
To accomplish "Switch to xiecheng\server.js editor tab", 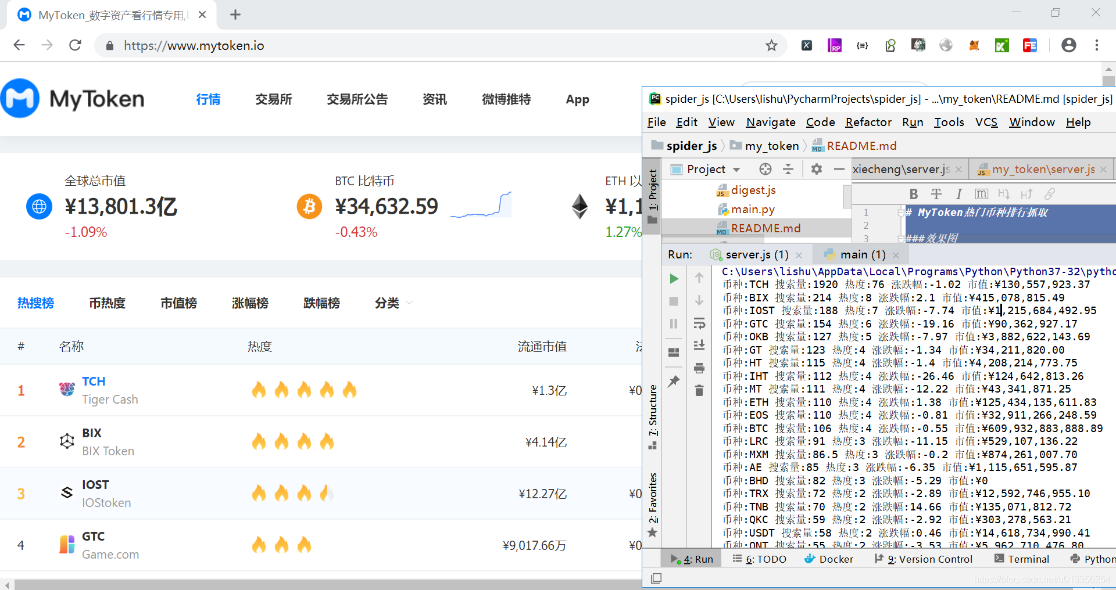I will 901,169.
